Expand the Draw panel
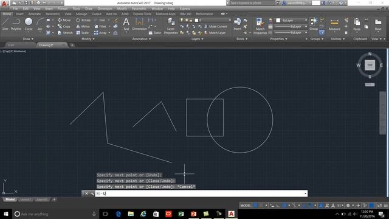 point(28,39)
